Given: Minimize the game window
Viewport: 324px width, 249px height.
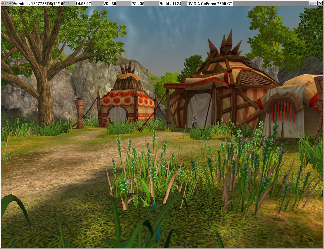Looking at the screenshot, I should click(311, 3).
